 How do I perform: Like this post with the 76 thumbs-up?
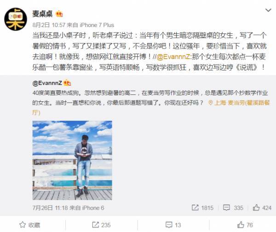tap(245, 225)
